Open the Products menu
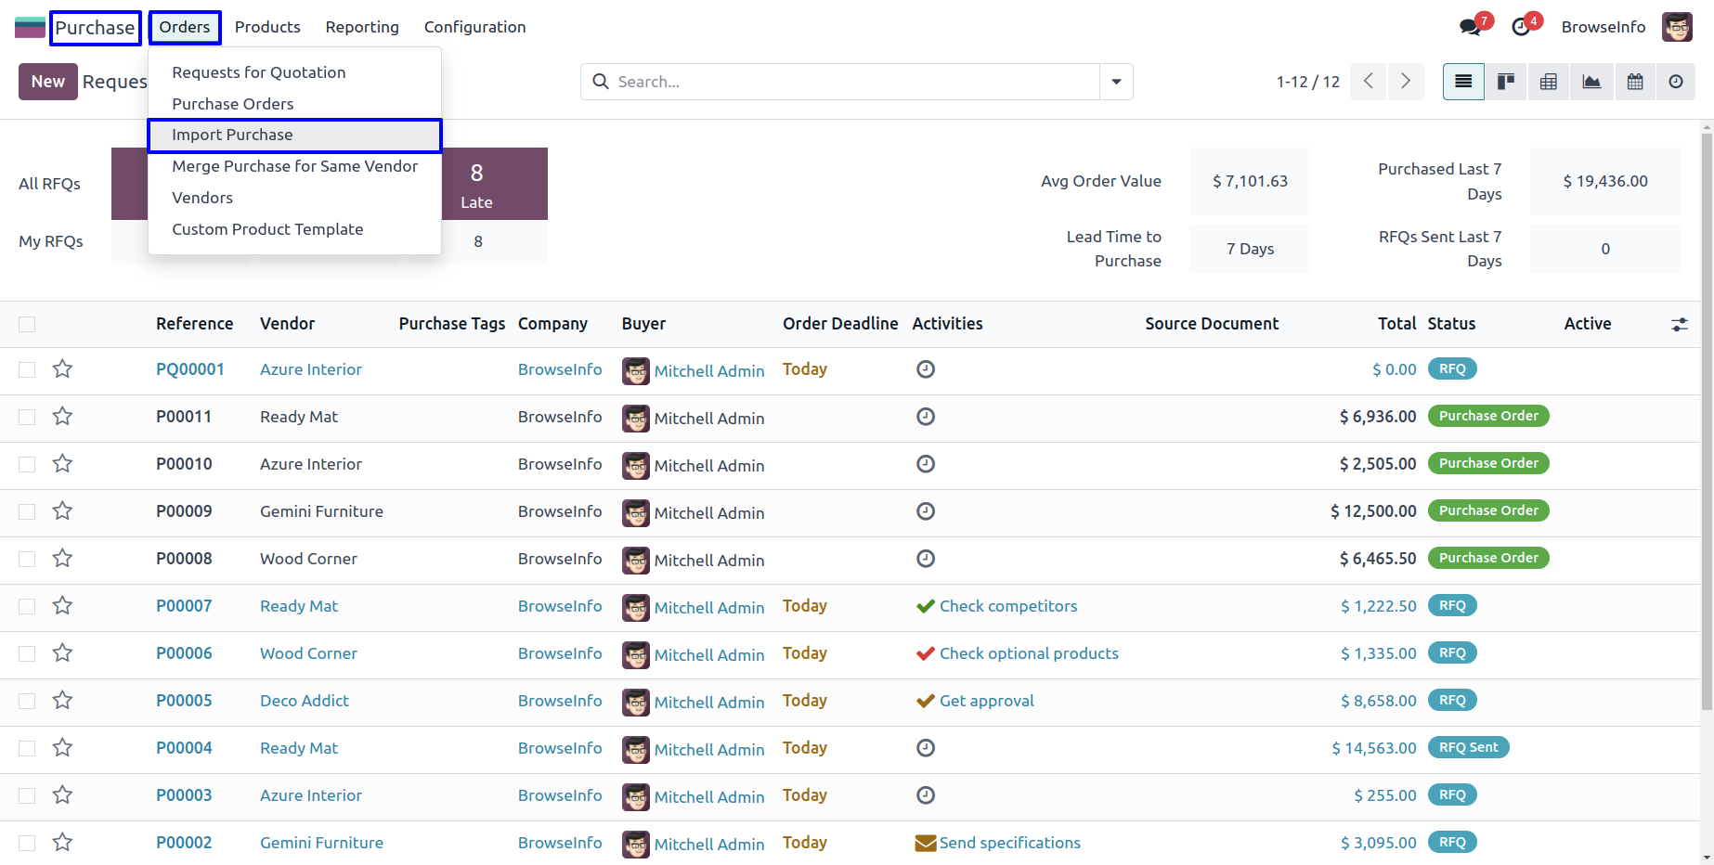Screen dimensions: 1714x865 (267, 27)
